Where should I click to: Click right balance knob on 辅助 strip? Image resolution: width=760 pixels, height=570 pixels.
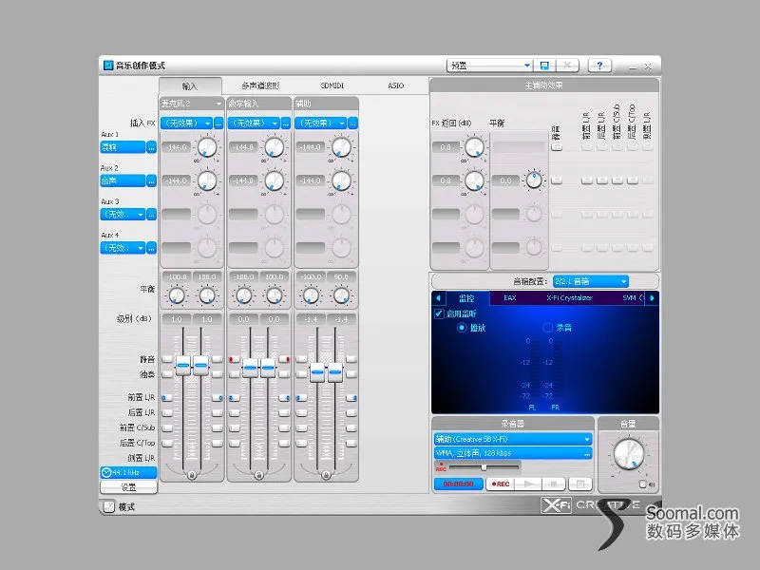(341, 295)
